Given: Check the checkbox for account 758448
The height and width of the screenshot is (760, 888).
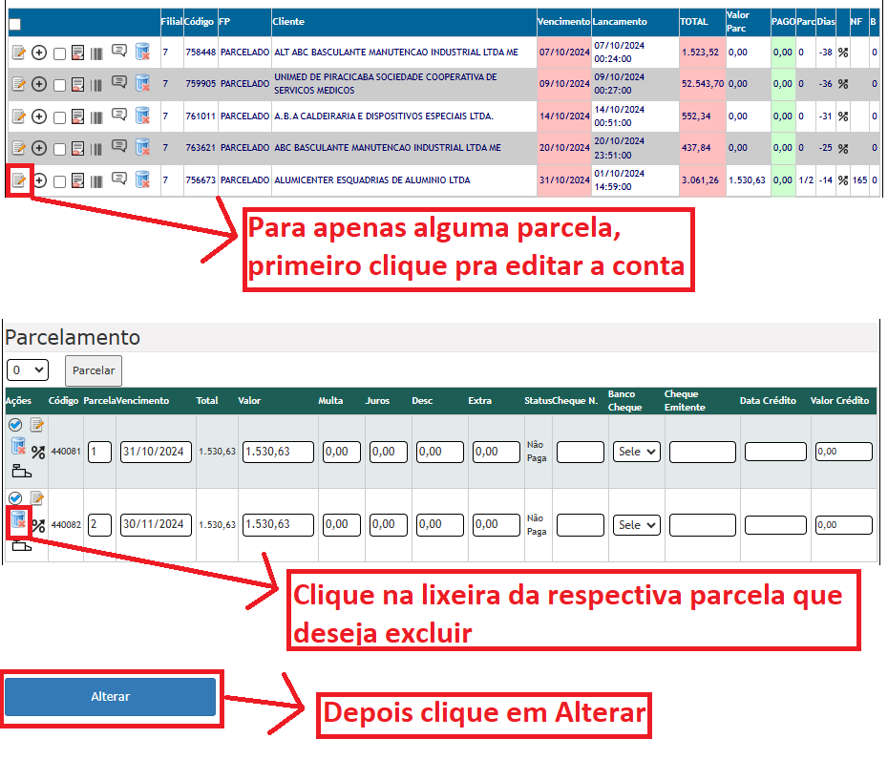Looking at the screenshot, I should point(59,54).
